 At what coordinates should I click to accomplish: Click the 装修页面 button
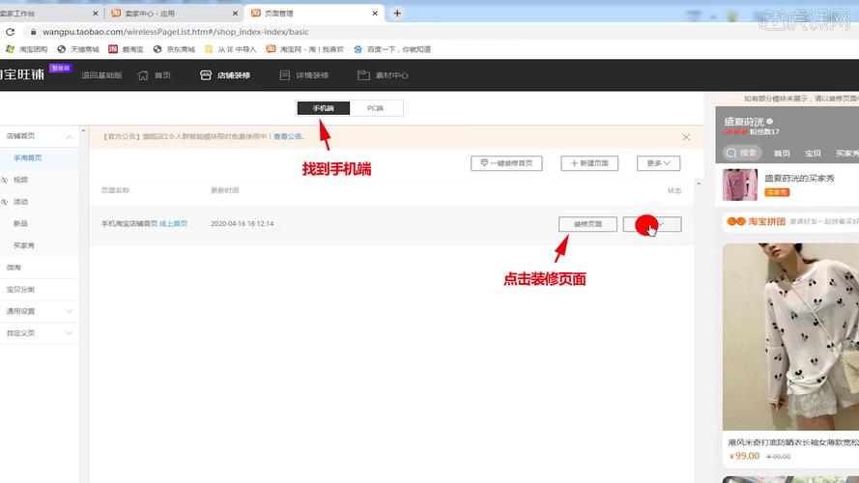(587, 223)
